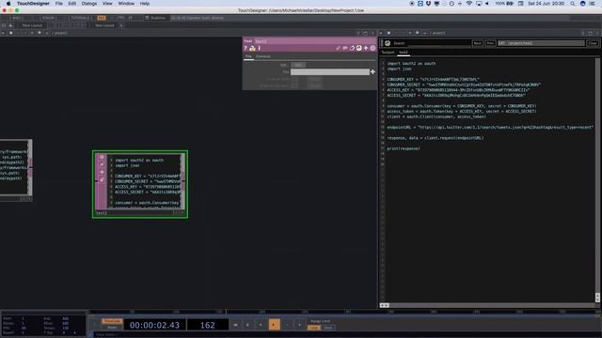Click the timecode 00:00:02.43 display
The width and height of the screenshot is (602, 338).
click(154, 325)
